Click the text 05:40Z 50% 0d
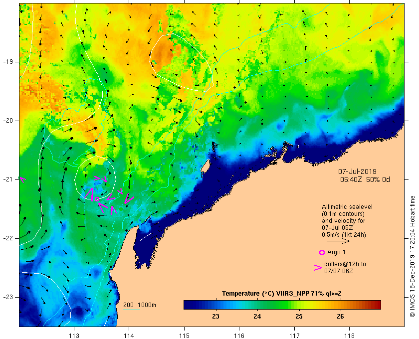 (x=365, y=179)
